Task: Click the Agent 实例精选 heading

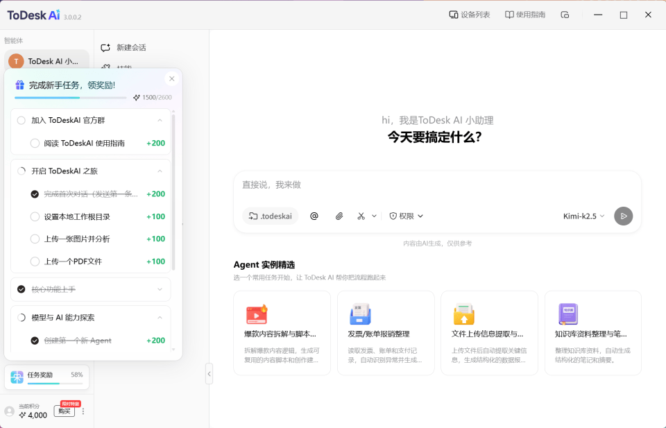Action: coord(264,264)
